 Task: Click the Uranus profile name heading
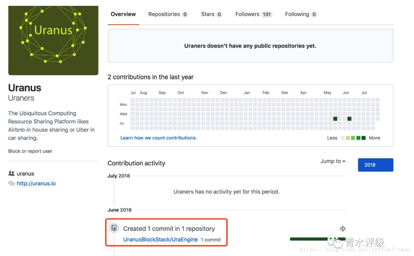[x=25, y=88]
